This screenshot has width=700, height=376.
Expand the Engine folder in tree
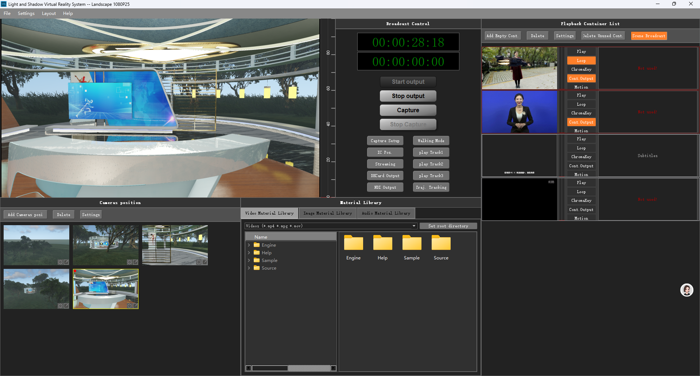click(x=249, y=245)
